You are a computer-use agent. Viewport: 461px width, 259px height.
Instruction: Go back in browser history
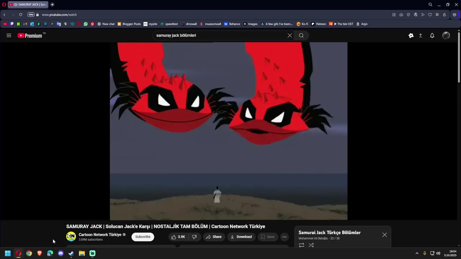click(x=4, y=15)
